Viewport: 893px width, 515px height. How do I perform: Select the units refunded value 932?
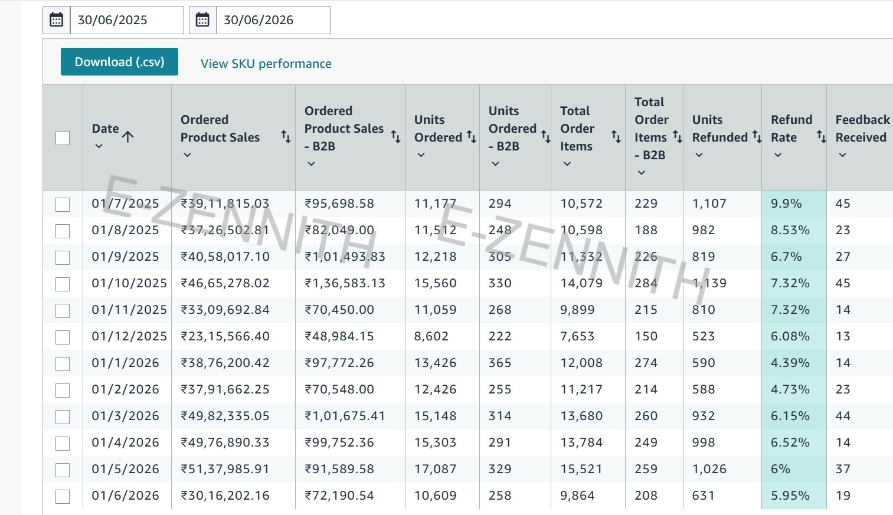704,416
